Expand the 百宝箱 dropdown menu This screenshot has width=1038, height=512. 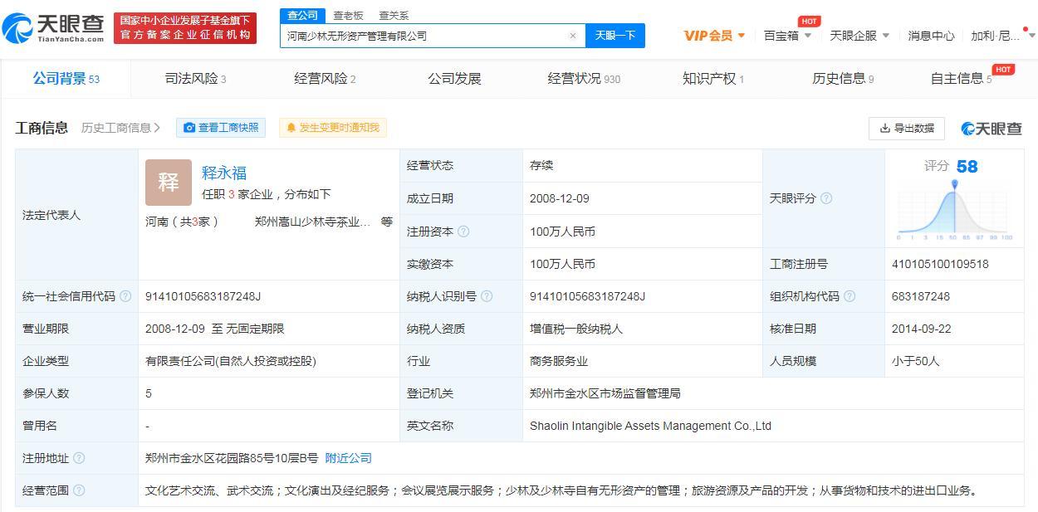tap(788, 36)
